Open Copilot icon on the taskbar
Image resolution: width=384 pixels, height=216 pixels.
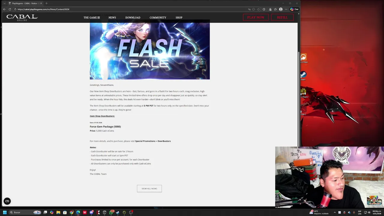click(52, 212)
